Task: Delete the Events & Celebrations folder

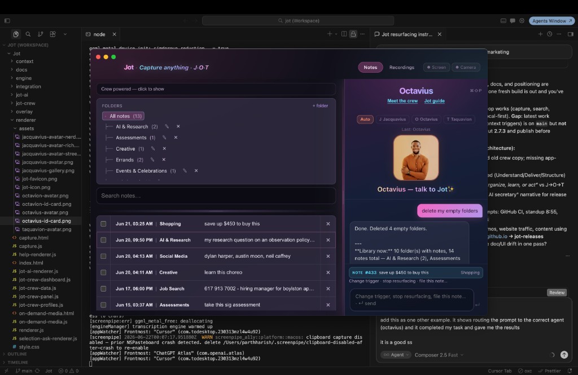Action: [x=196, y=170]
